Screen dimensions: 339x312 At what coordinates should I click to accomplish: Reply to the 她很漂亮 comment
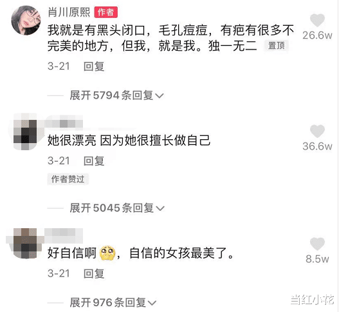pyautogui.click(x=94, y=161)
